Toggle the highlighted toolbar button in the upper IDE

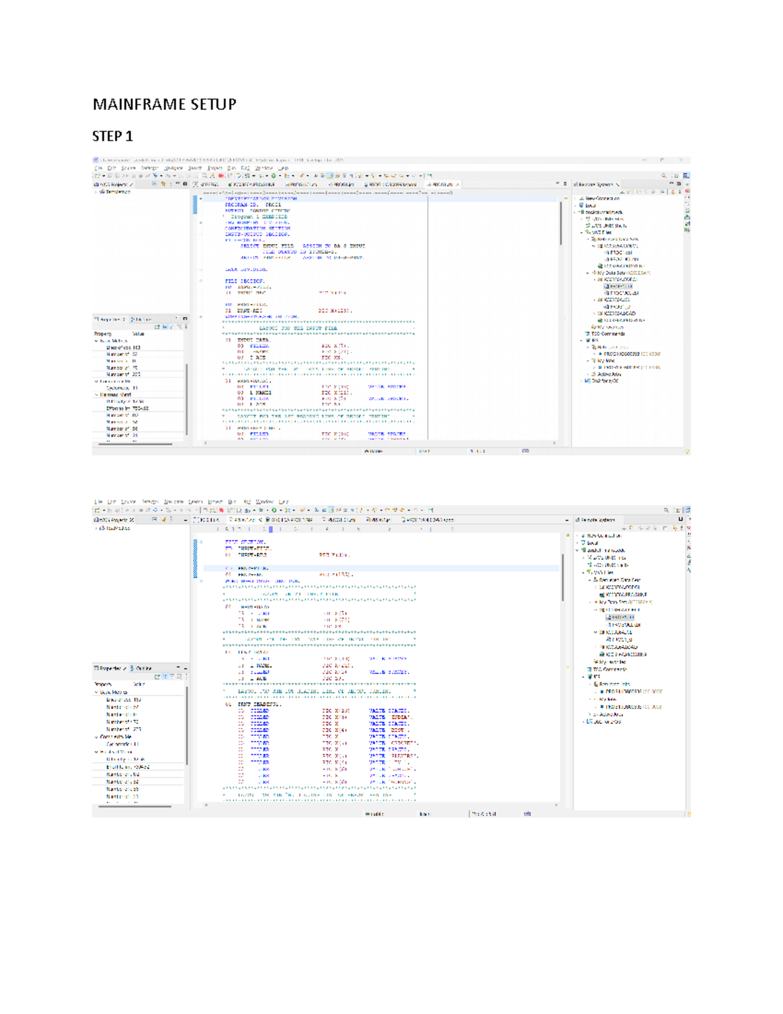[330, 176]
